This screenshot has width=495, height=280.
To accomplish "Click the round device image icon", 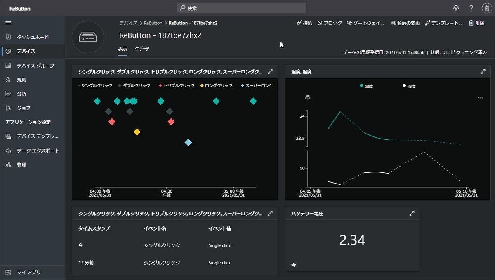I will (88, 37).
